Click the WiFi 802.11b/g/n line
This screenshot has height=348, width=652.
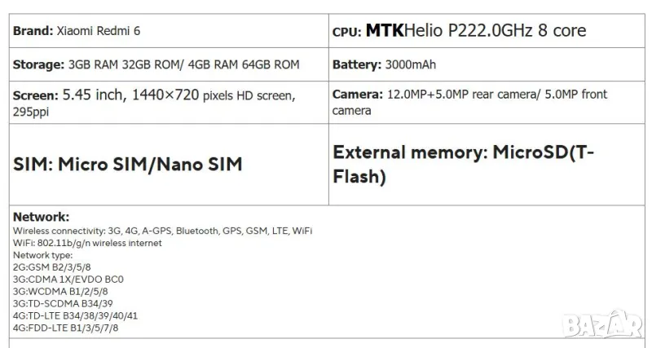point(87,243)
